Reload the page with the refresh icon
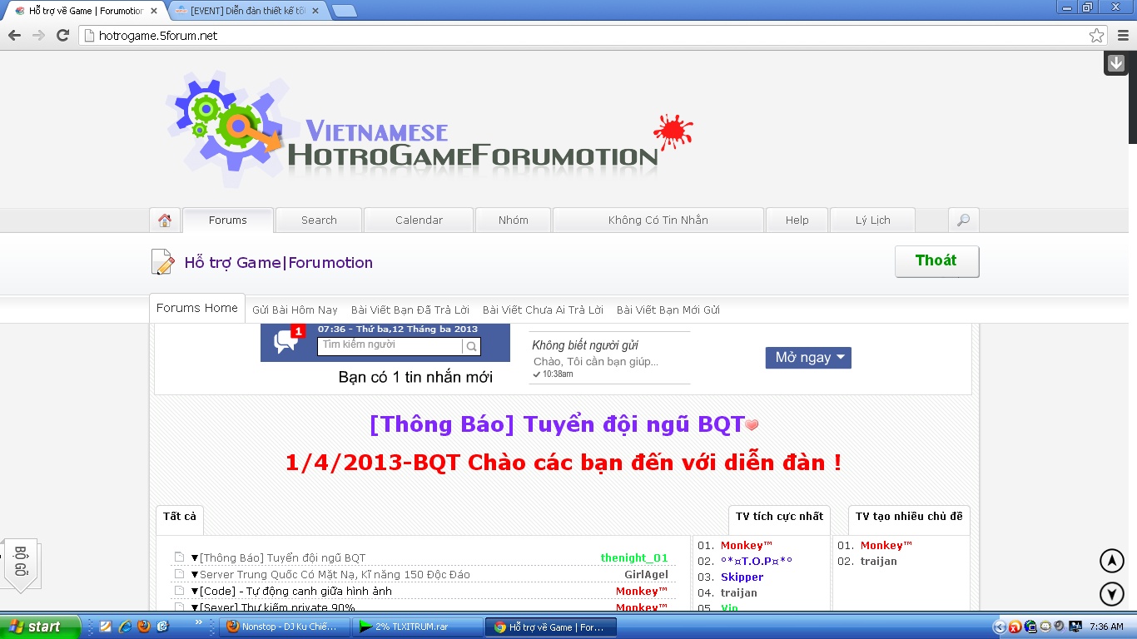 62,35
